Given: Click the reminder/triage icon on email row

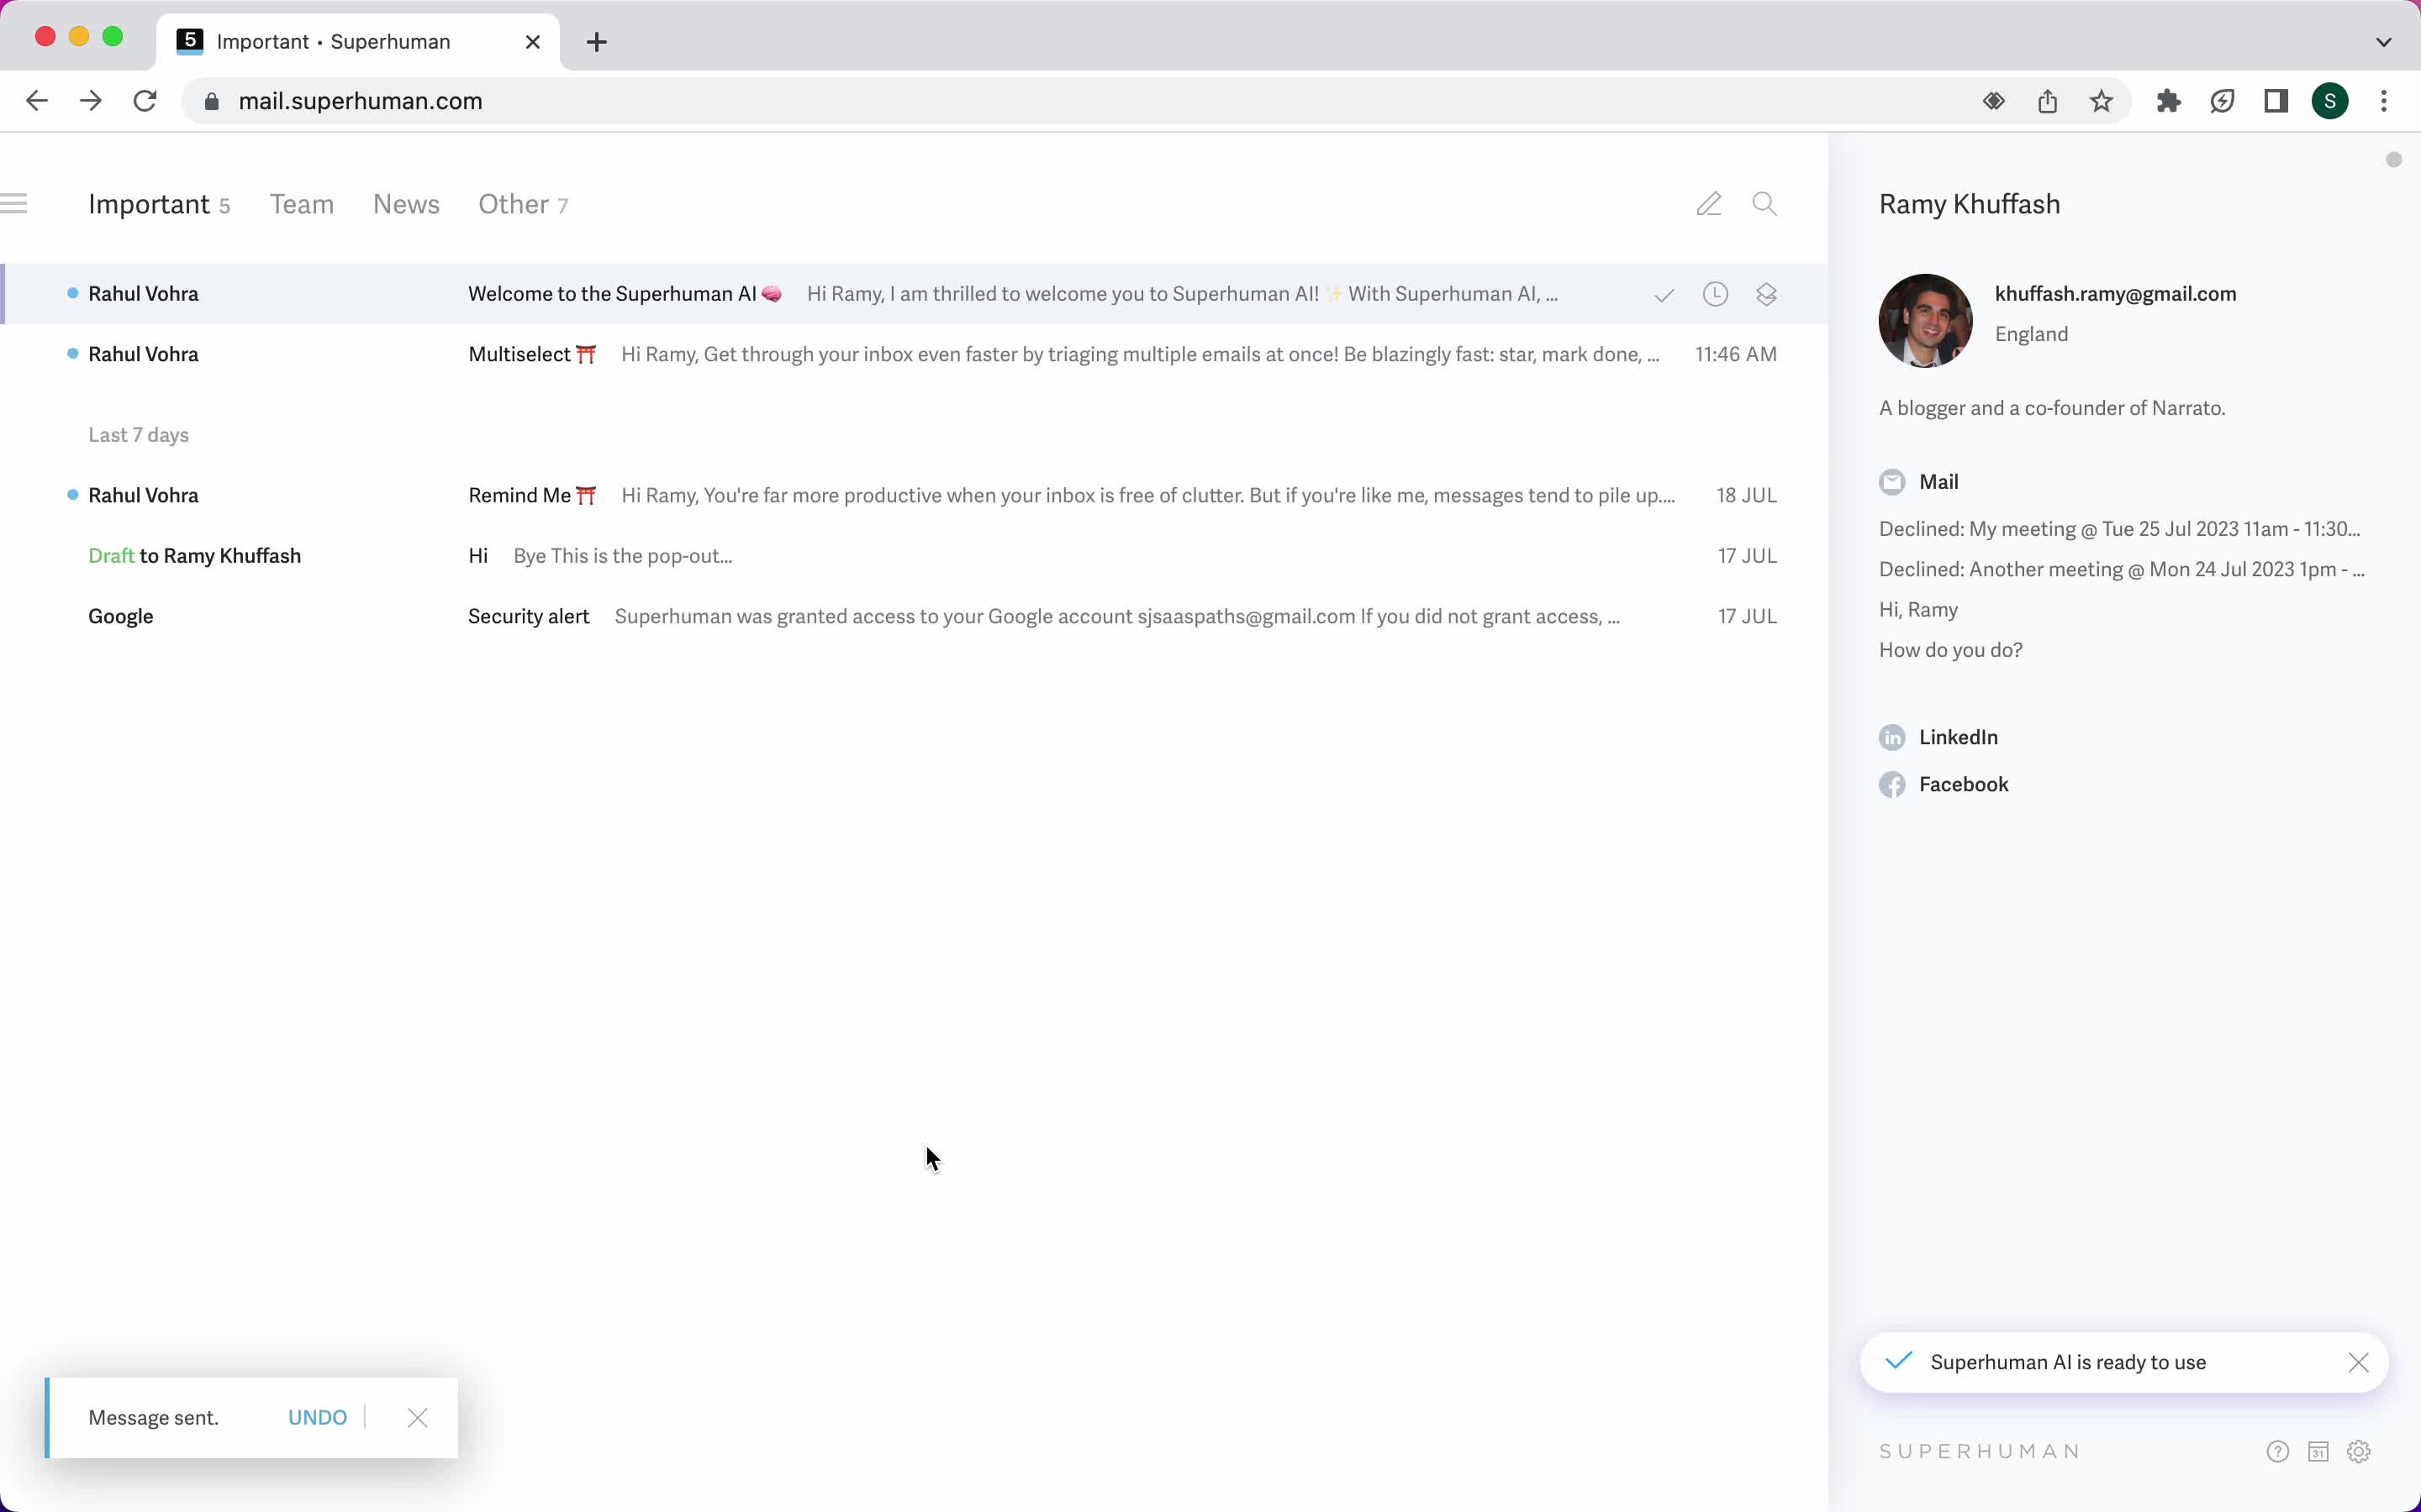Looking at the screenshot, I should pyautogui.click(x=1713, y=292).
